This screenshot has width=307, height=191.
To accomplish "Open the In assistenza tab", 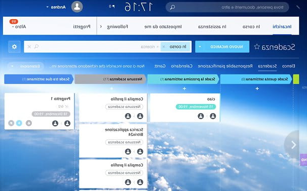I will [x=212, y=27].
